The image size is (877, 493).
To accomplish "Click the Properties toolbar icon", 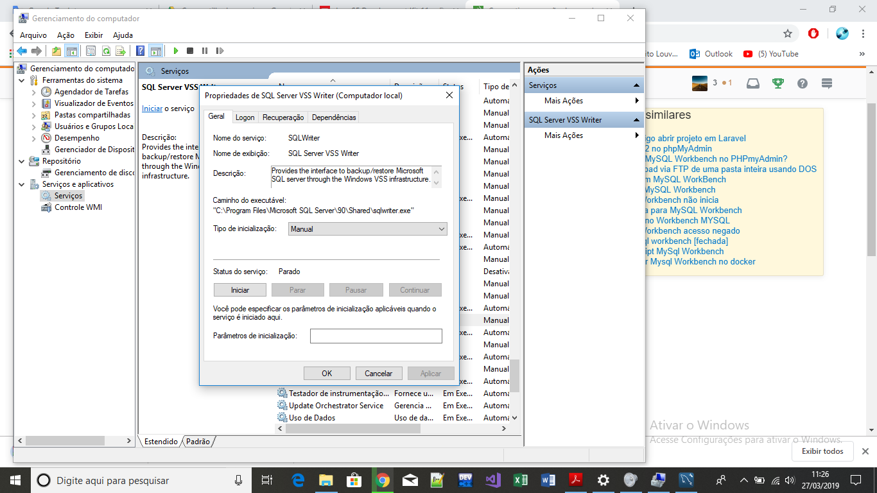I will (x=91, y=51).
